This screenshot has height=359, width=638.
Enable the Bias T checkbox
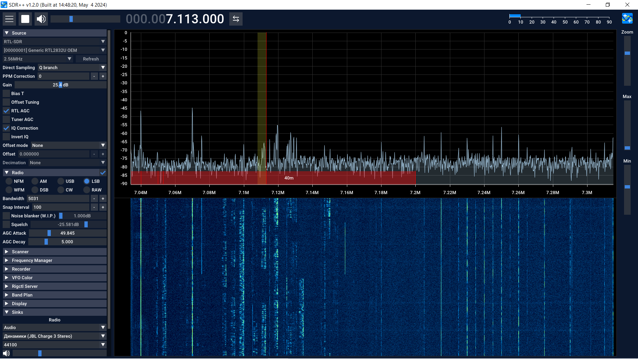coord(6,93)
